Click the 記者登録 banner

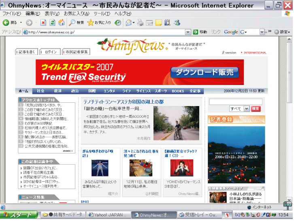coord(236,119)
